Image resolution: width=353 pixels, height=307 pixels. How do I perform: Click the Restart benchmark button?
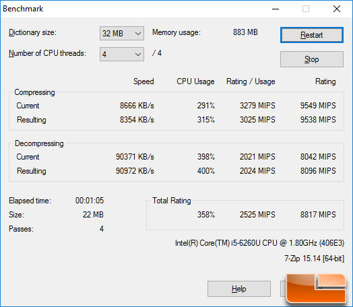[x=312, y=35]
